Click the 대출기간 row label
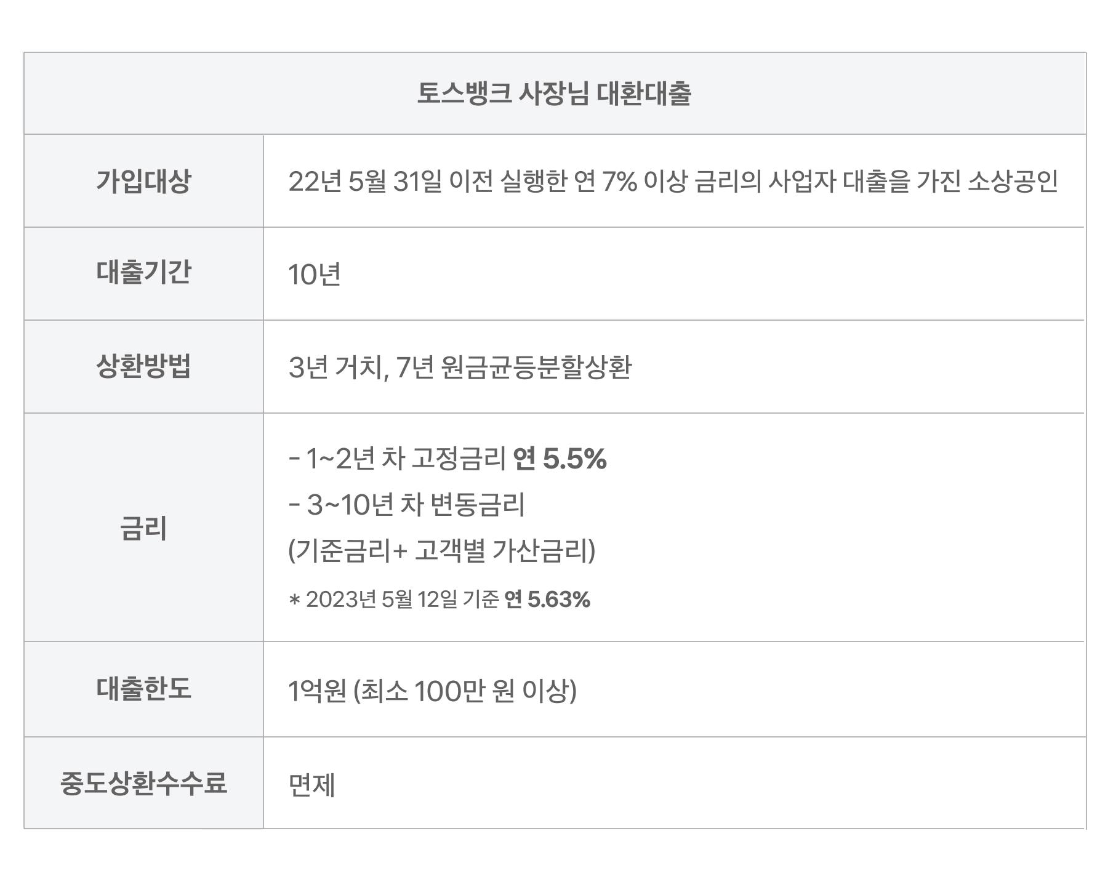 pyautogui.click(x=143, y=272)
